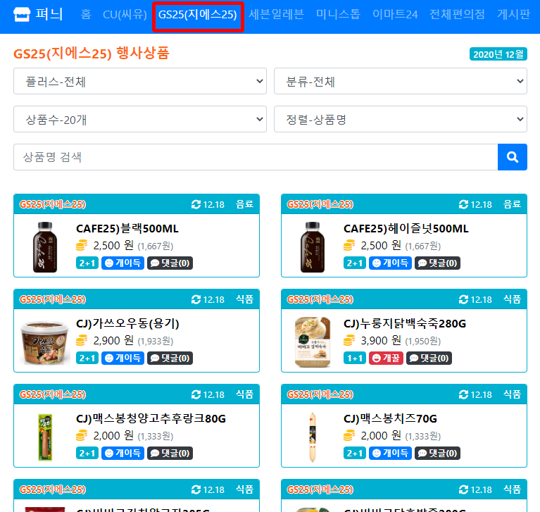The height and width of the screenshot is (512, 540).
Task: Click the blue magnifier search button
Action: click(x=513, y=157)
